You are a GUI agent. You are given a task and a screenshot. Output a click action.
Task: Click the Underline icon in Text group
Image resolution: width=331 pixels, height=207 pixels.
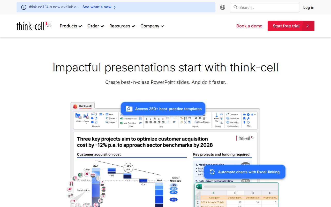point(155,119)
